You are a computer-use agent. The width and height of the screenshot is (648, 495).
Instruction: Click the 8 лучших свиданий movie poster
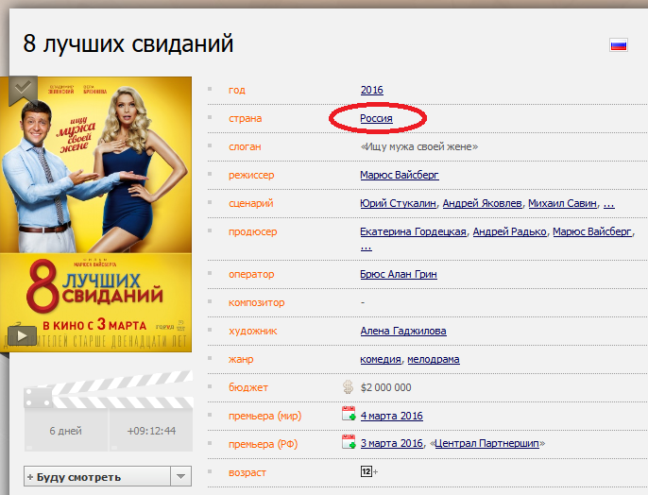pos(96,214)
